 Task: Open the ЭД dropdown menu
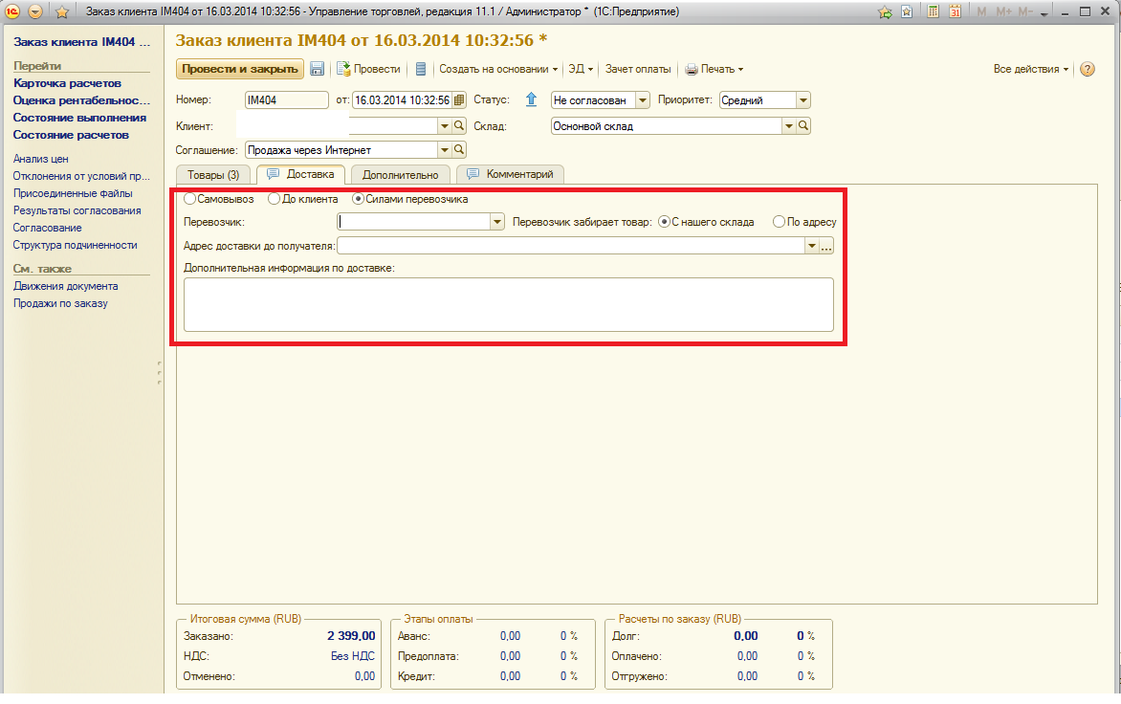(x=581, y=69)
